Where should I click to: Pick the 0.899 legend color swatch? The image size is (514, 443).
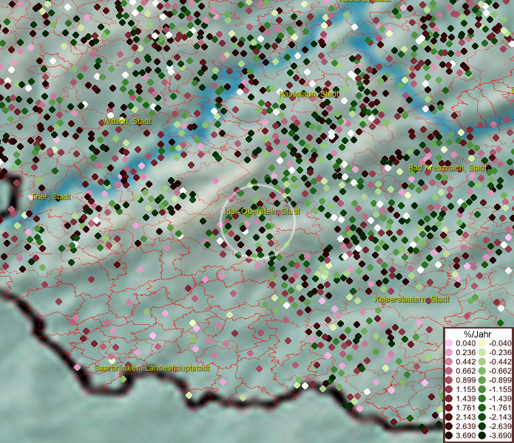[449, 380]
